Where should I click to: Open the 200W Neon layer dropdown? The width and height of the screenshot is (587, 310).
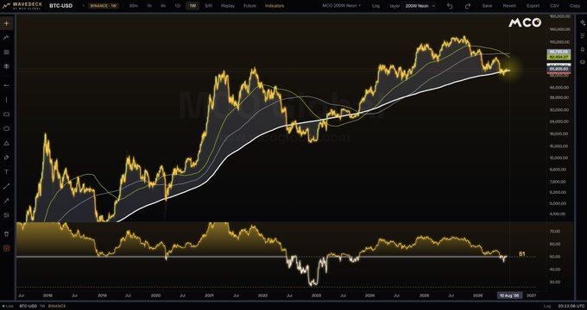[420, 6]
